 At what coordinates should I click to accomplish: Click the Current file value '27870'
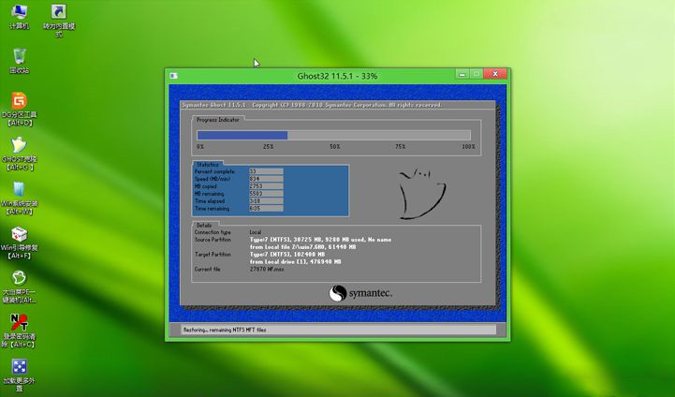267,269
